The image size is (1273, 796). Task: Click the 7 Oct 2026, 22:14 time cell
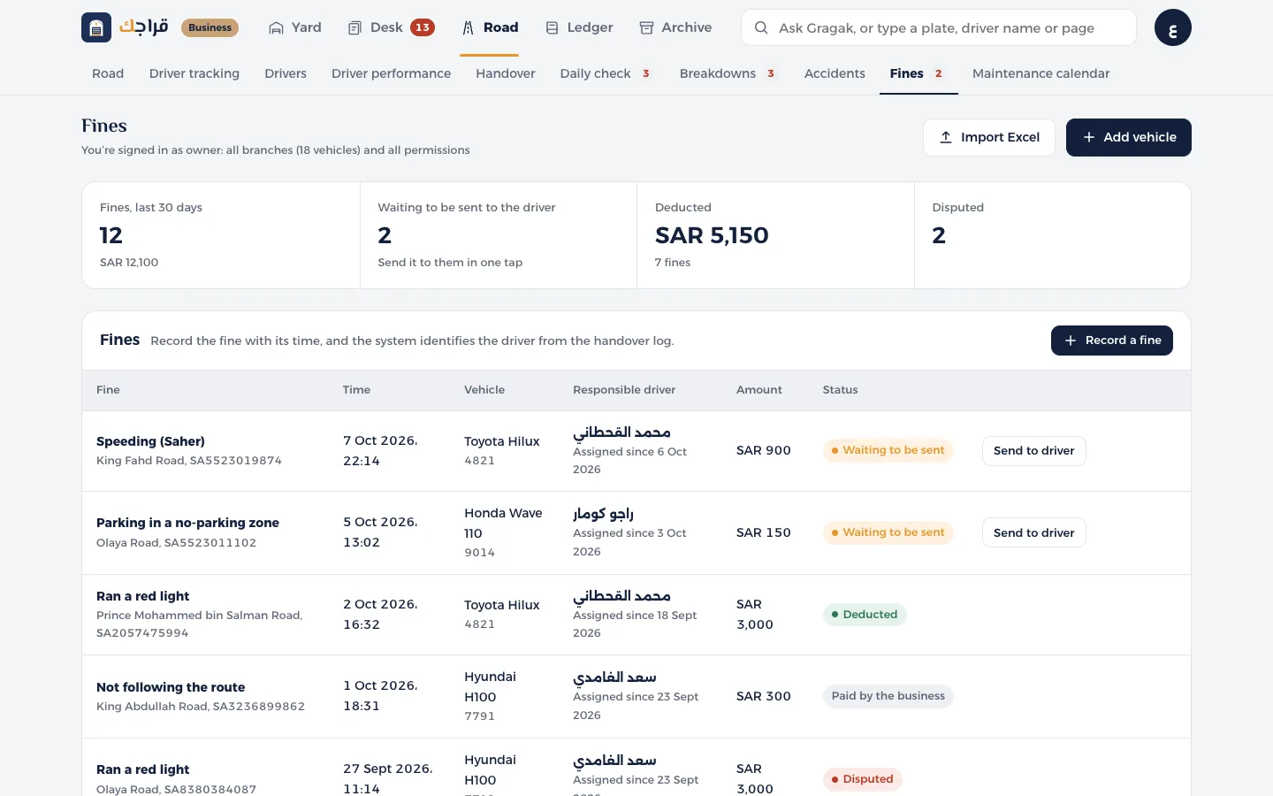pos(381,450)
